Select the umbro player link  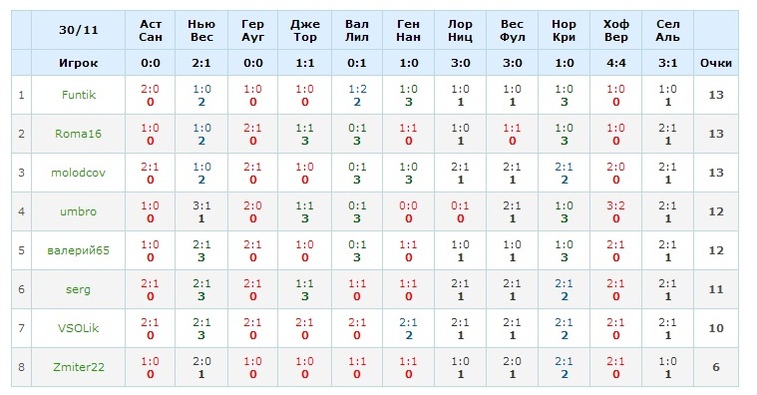point(78,211)
